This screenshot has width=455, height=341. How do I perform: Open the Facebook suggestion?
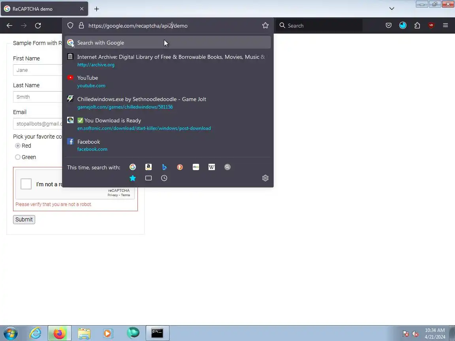coord(168,145)
